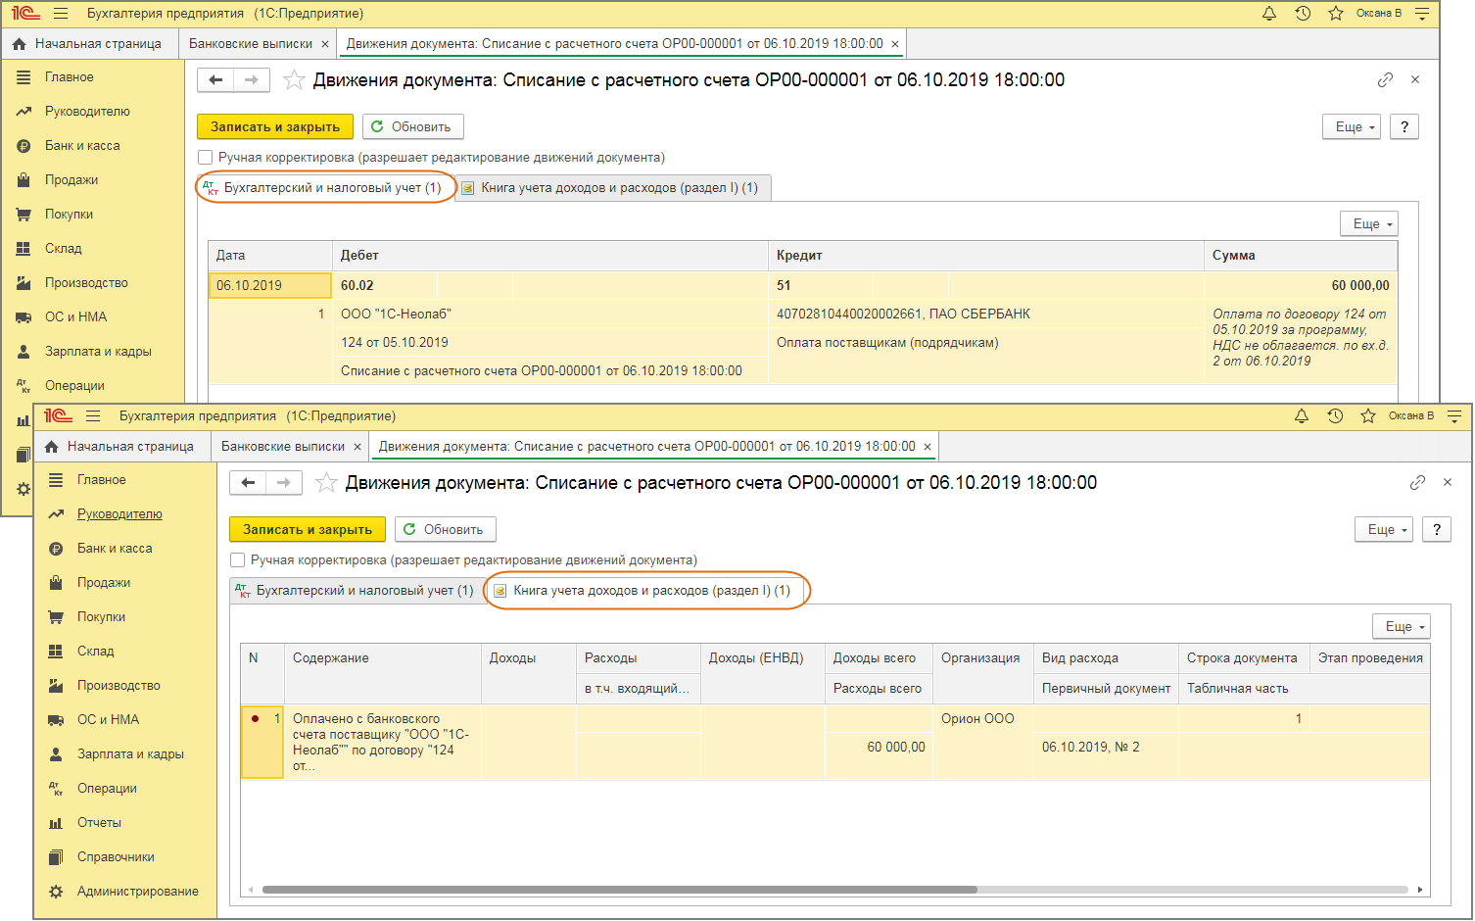
Task: Add document to favorites star, back window
Action: pos(294,80)
